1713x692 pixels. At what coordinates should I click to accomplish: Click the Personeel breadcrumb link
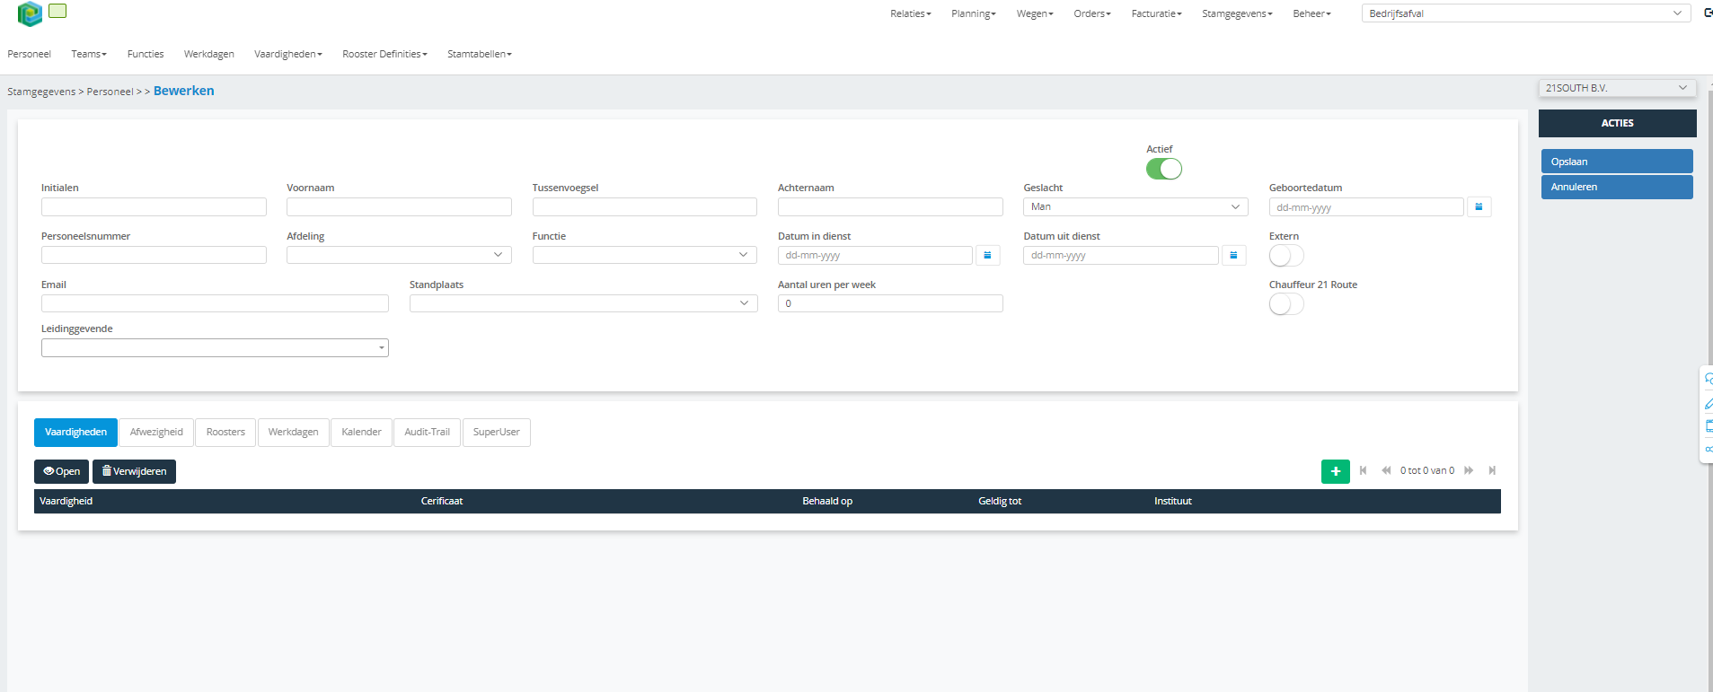[110, 92]
